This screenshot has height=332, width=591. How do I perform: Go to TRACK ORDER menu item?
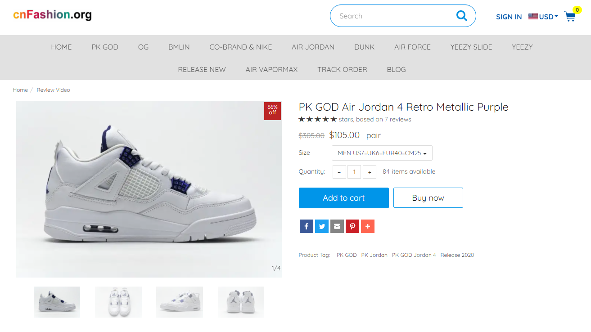coord(342,69)
